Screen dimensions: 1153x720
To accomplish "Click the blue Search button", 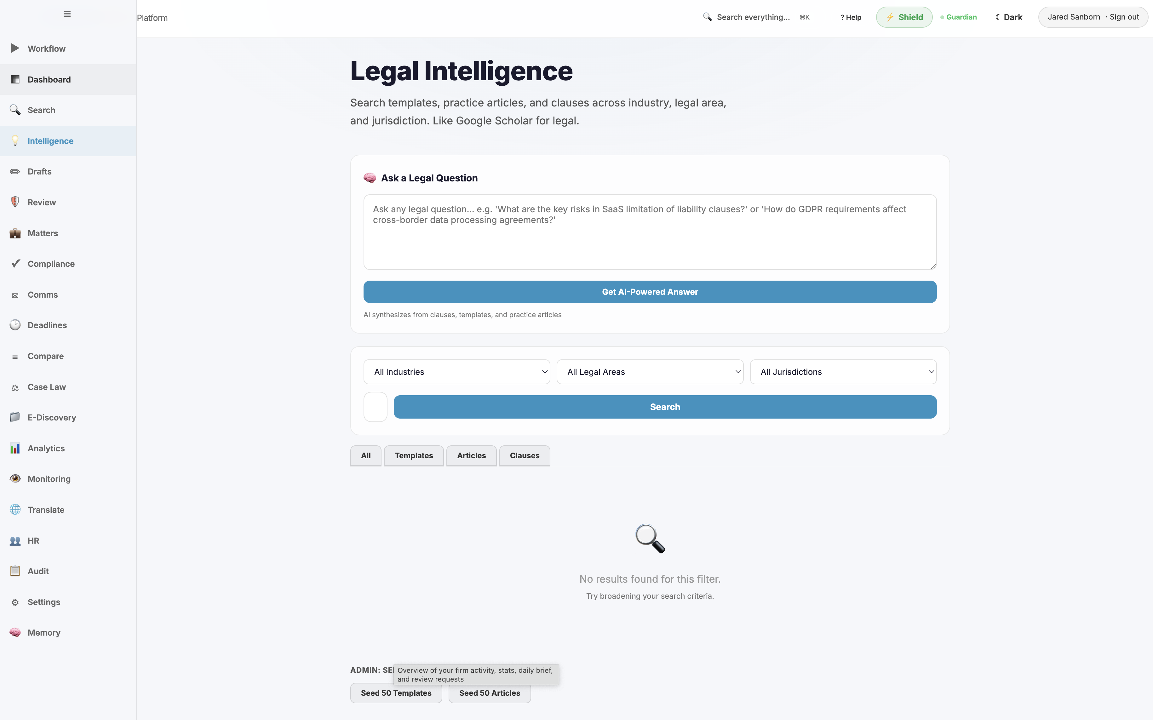I will pos(665,407).
